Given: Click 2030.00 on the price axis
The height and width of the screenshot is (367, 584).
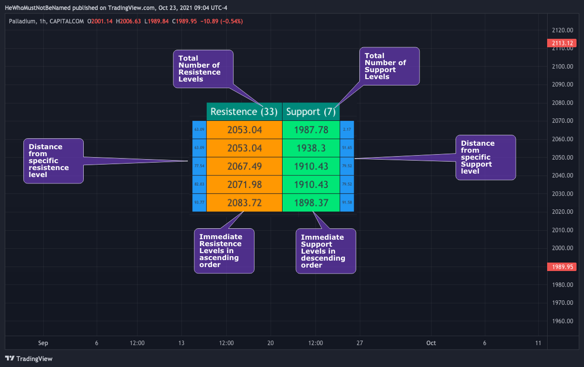Looking at the screenshot, I should click(x=563, y=194).
